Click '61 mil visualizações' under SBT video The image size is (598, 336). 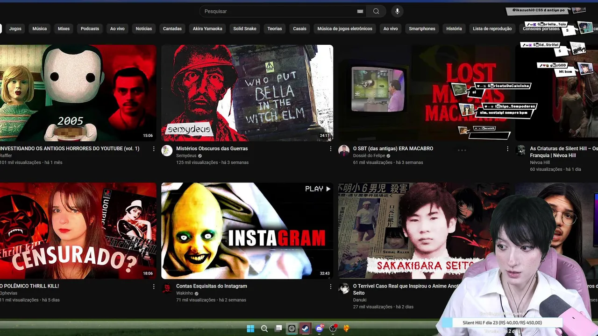pyautogui.click(x=373, y=162)
